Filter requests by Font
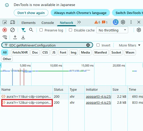Screen dimensions: 143x131 [x=63, y=53]
